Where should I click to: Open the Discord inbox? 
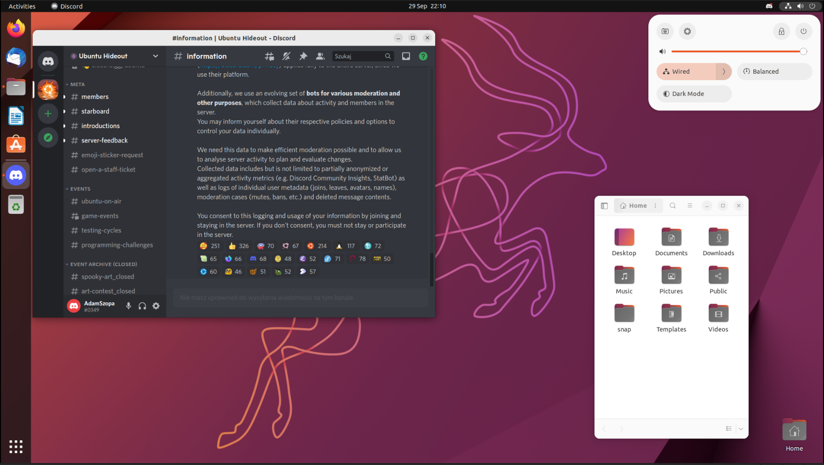(x=406, y=56)
